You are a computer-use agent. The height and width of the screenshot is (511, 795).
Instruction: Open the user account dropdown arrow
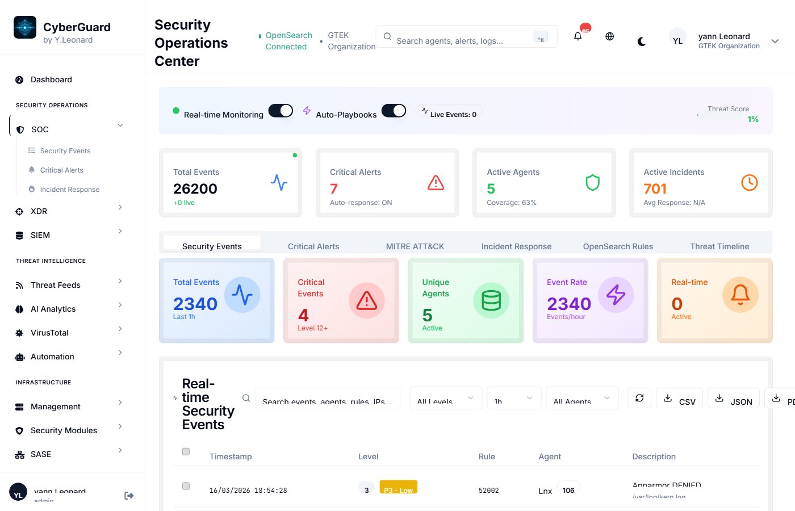(775, 41)
